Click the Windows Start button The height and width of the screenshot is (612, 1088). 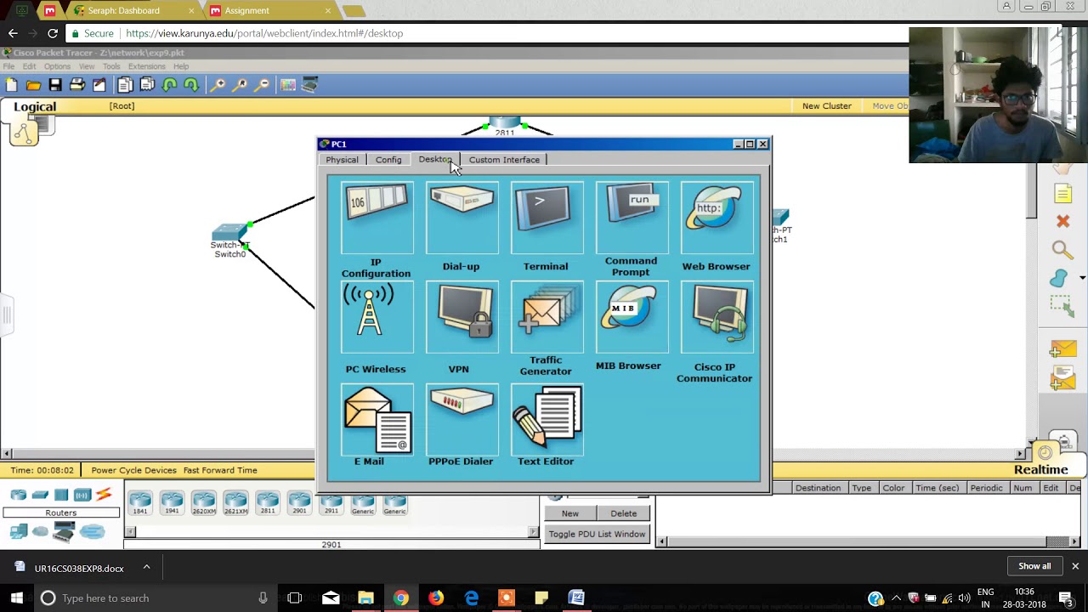[16, 598]
